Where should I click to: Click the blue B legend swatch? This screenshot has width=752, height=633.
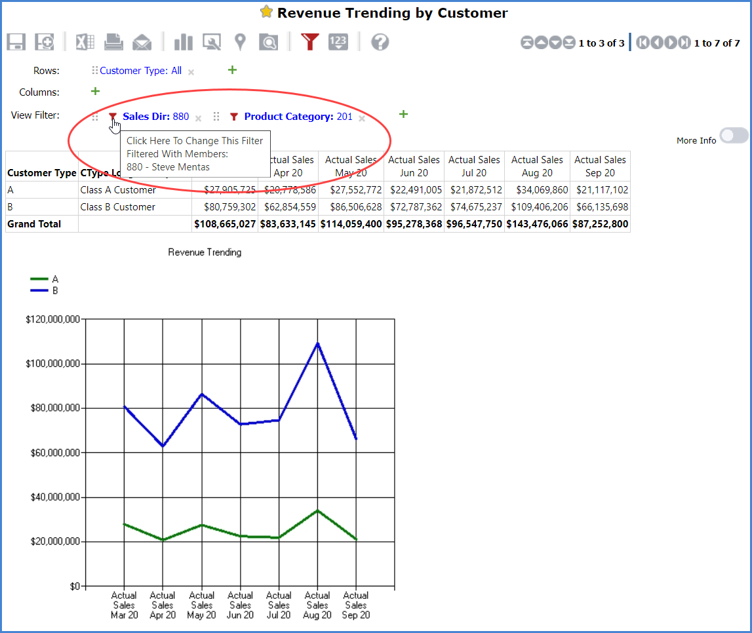pos(39,290)
